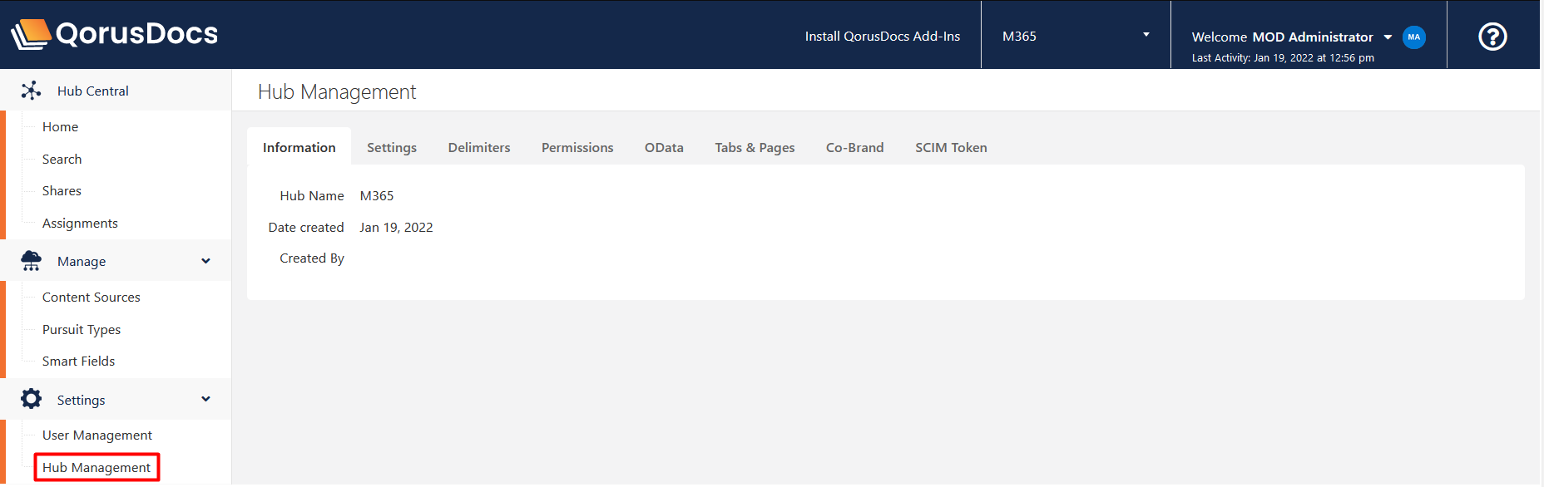Click the Hub Central heading
This screenshot has width=1544, height=487.
[92, 91]
